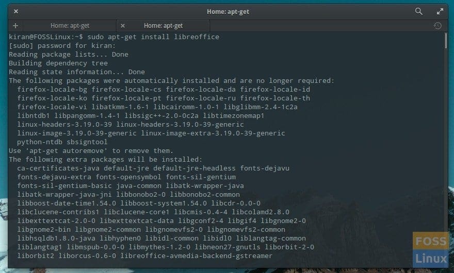Click 'Reading package lists... Done' line

pyautogui.click(x=68, y=55)
